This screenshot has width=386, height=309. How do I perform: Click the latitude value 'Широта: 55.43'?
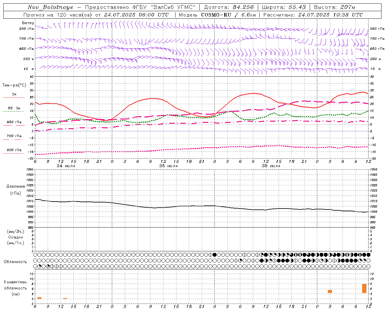pos(284,7)
